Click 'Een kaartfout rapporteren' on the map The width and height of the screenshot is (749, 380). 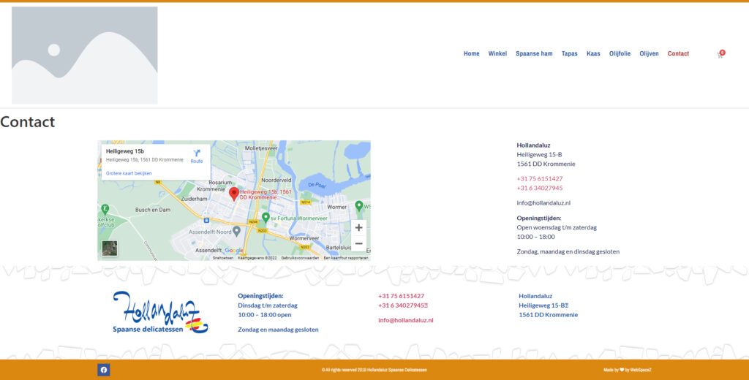pyautogui.click(x=346, y=258)
